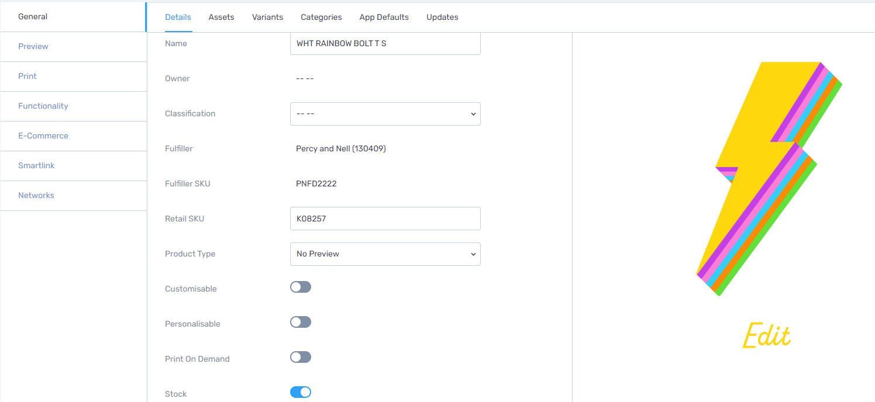Open the Product Type dropdown
The image size is (875, 402).
click(385, 254)
